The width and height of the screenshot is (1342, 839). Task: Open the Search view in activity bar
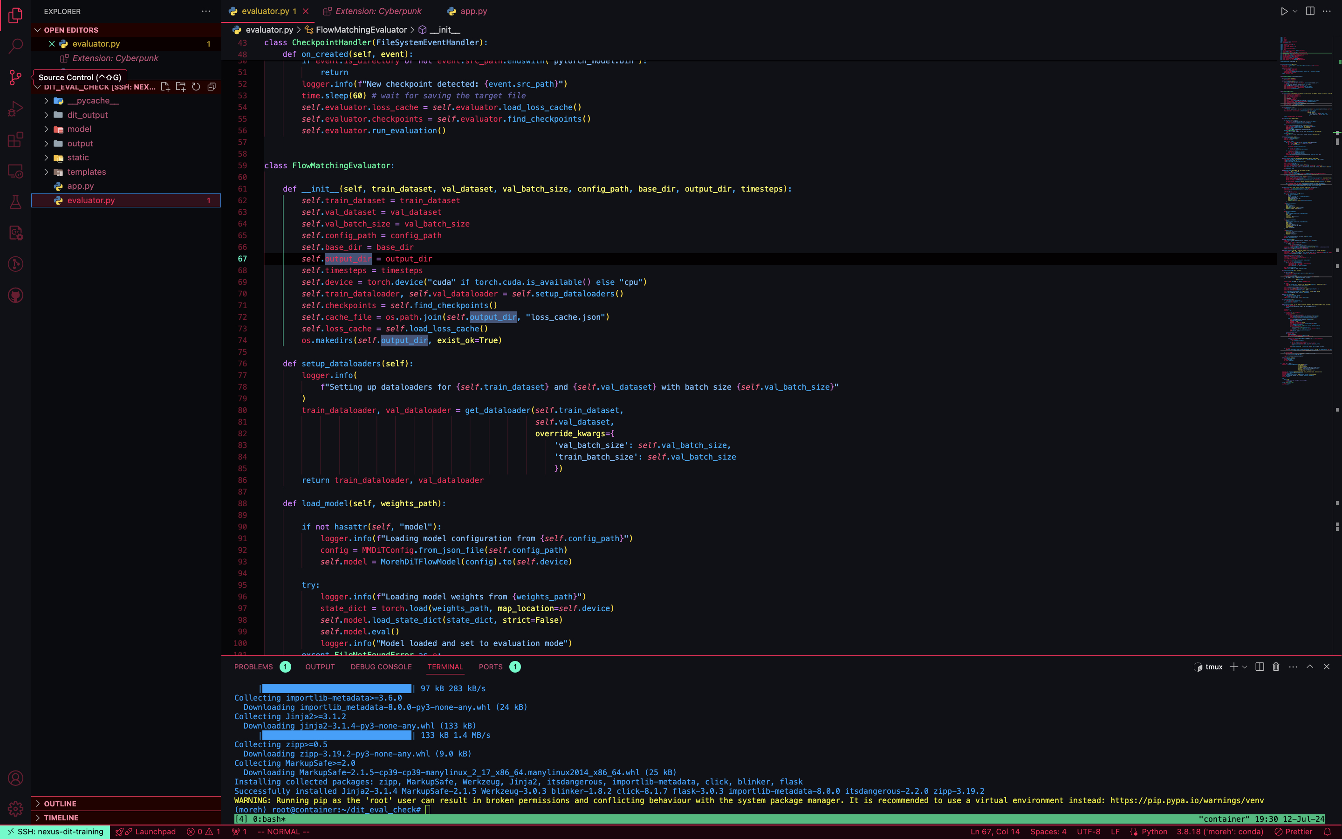(15, 46)
